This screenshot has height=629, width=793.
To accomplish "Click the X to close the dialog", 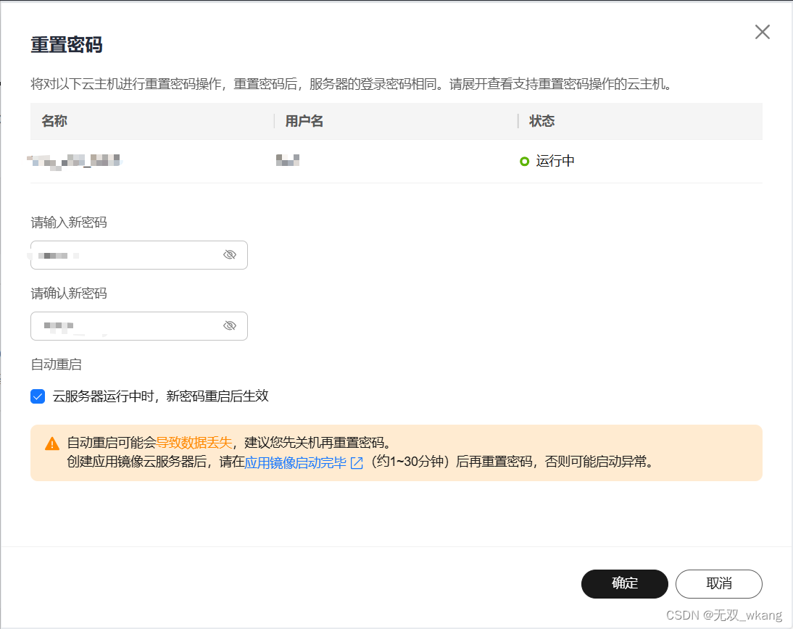I will (x=762, y=32).
